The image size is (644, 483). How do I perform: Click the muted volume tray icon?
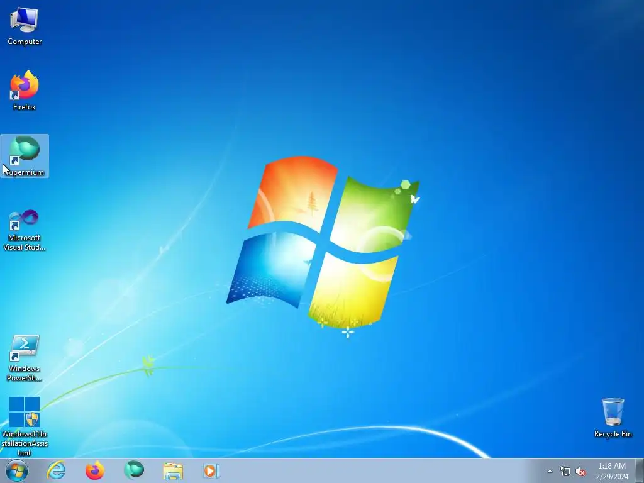coord(580,471)
